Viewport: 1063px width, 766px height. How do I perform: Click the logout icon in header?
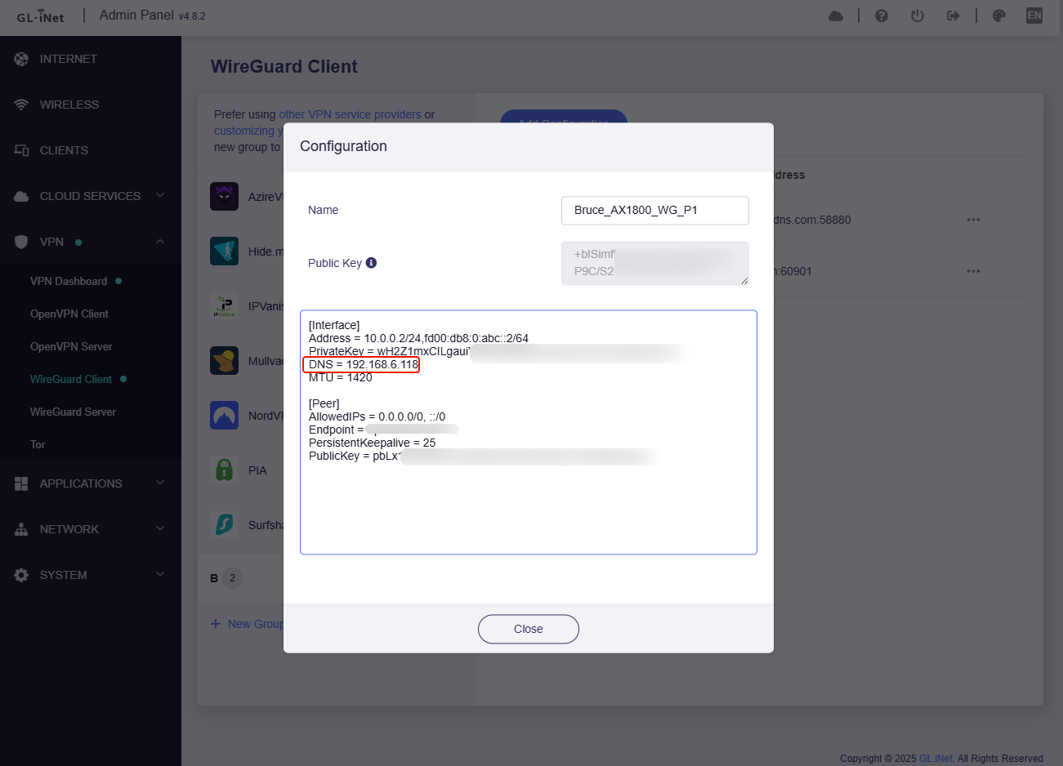point(954,16)
